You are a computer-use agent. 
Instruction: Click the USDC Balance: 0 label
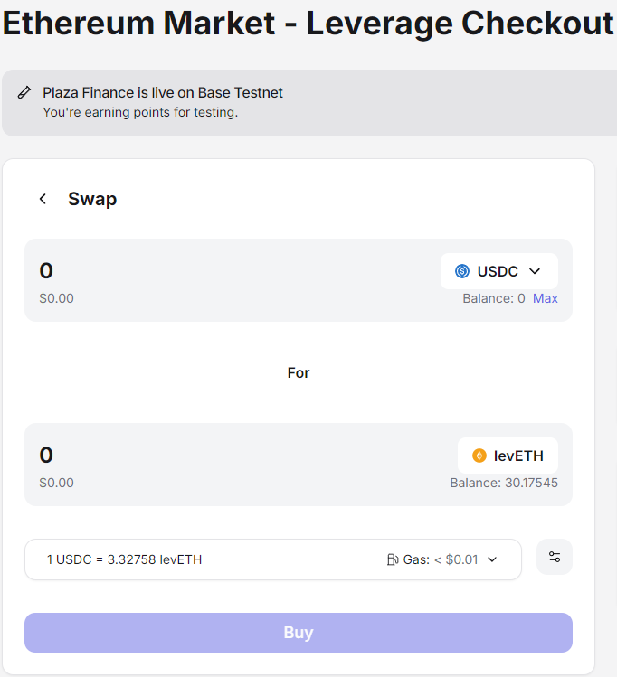point(494,298)
